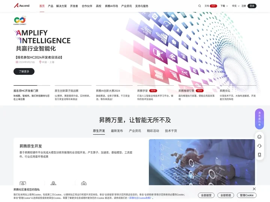Open the search magnifier icon
The width and height of the screenshot is (270, 202).
[x=199, y=6]
